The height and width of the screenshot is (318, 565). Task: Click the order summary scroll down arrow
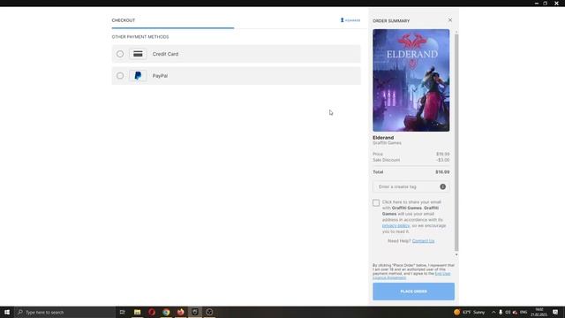click(x=456, y=255)
